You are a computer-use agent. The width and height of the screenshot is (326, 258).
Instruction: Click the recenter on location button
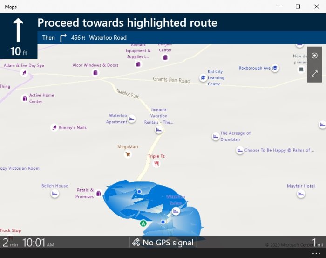(x=314, y=56)
